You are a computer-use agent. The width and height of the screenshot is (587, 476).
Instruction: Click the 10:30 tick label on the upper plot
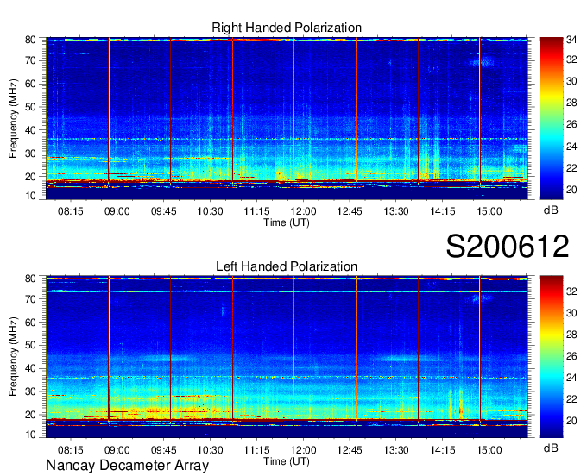tap(210, 211)
